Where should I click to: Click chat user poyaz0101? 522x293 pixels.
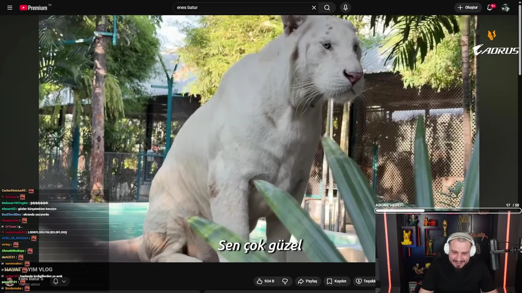coord(9,282)
